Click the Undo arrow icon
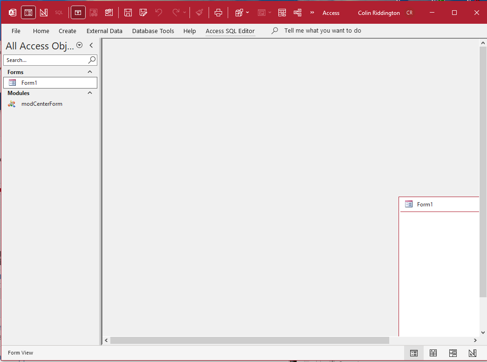487x362 pixels. 159,13
